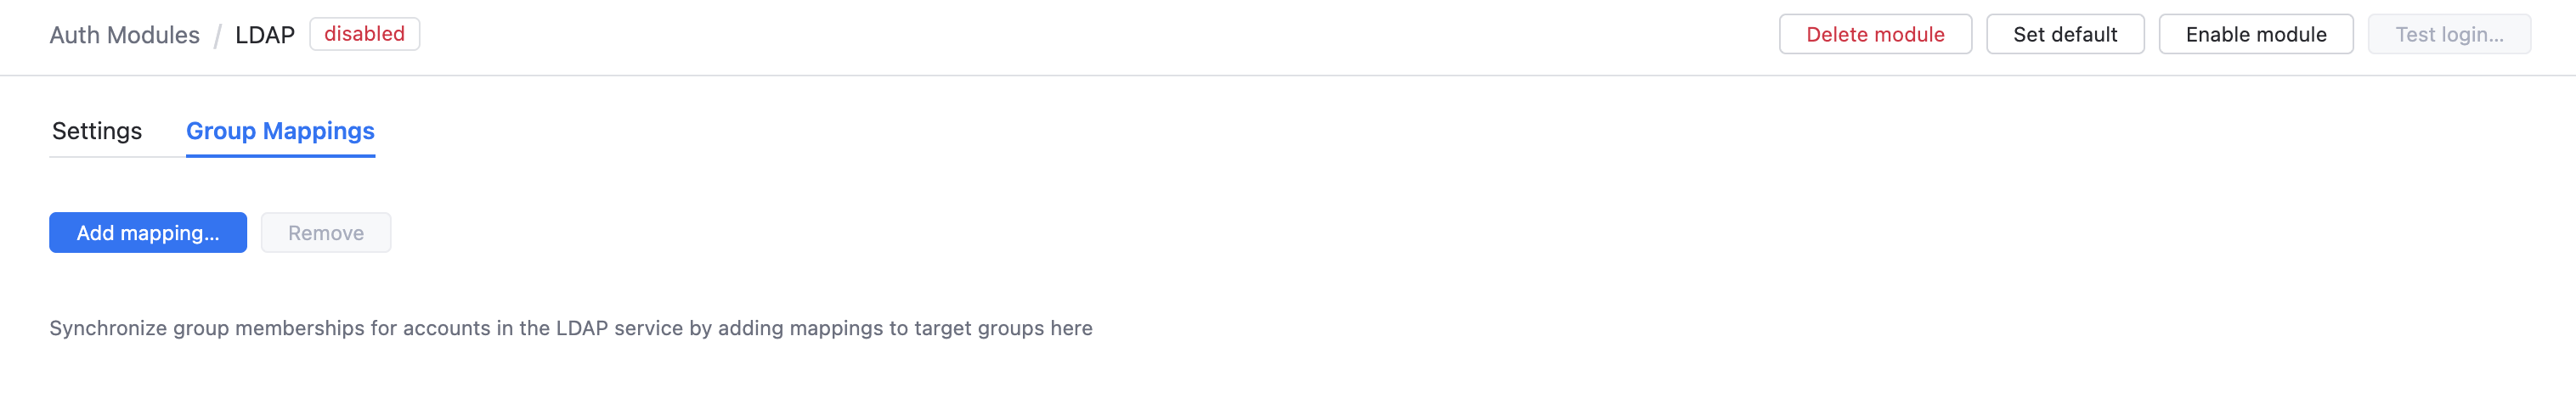This screenshot has height=409, width=2576.
Task: Click the LDAP breadcrumb title
Action: click(x=265, y=36)
